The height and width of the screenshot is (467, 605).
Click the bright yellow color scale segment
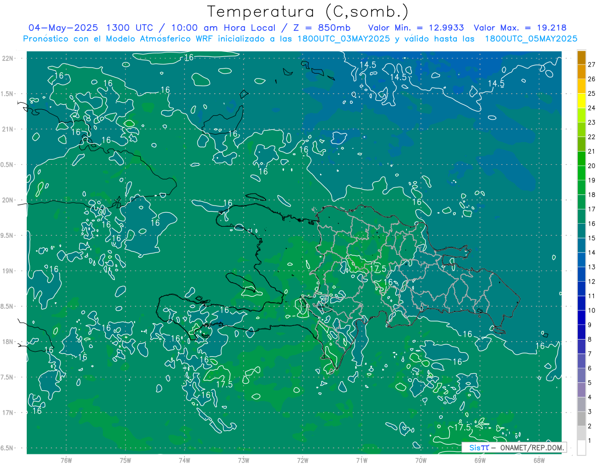[x=581, y=101]
